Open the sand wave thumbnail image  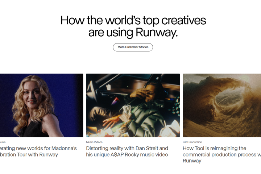(221, 105)
